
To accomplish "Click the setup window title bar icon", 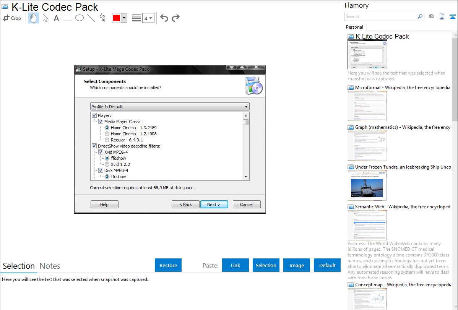I will tap(78, 69).
